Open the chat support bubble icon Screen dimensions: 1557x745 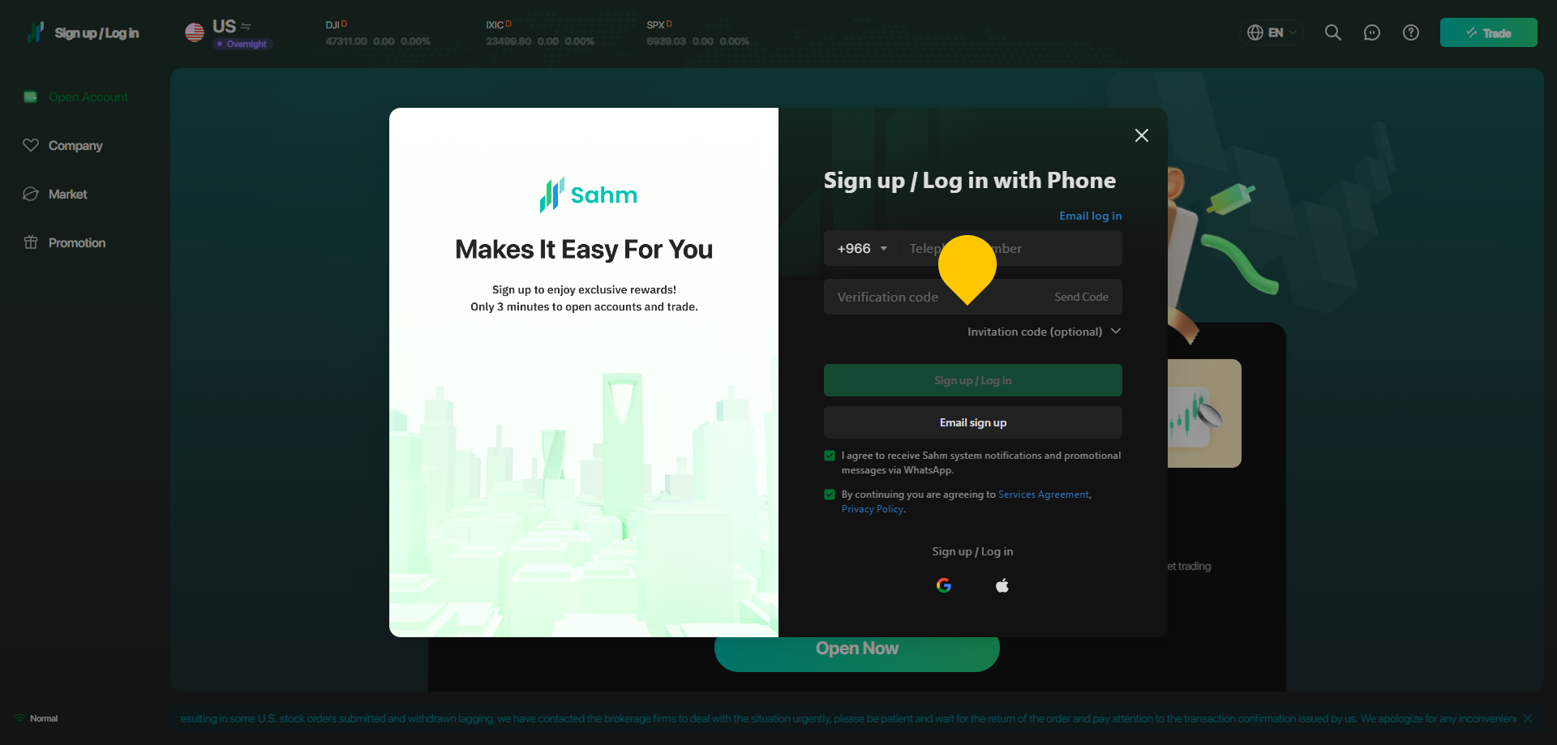[1372, 32]
